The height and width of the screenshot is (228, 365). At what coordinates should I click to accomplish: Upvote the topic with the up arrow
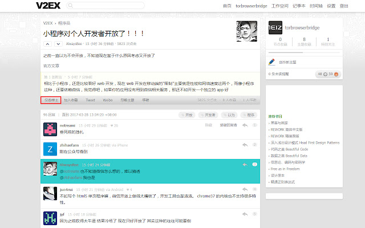(x=47, y=44)
